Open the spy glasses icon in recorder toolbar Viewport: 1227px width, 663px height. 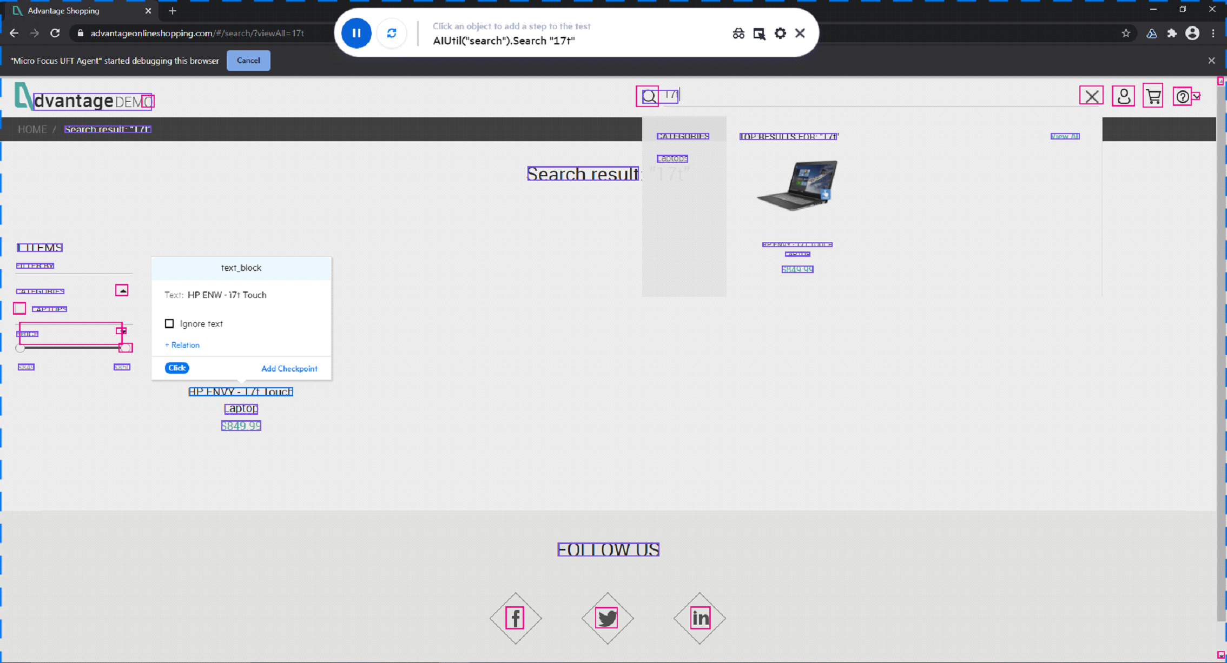click(738, 34)
